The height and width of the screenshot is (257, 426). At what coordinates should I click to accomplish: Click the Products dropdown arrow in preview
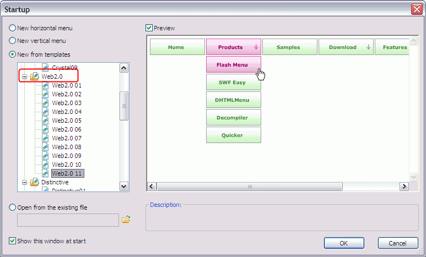[x=256, y=47]
